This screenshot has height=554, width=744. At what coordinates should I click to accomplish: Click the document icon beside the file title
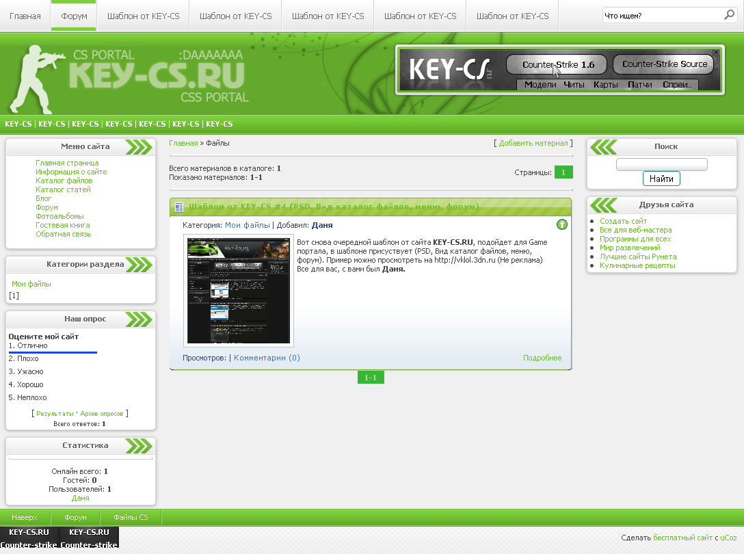pos(179,207)
